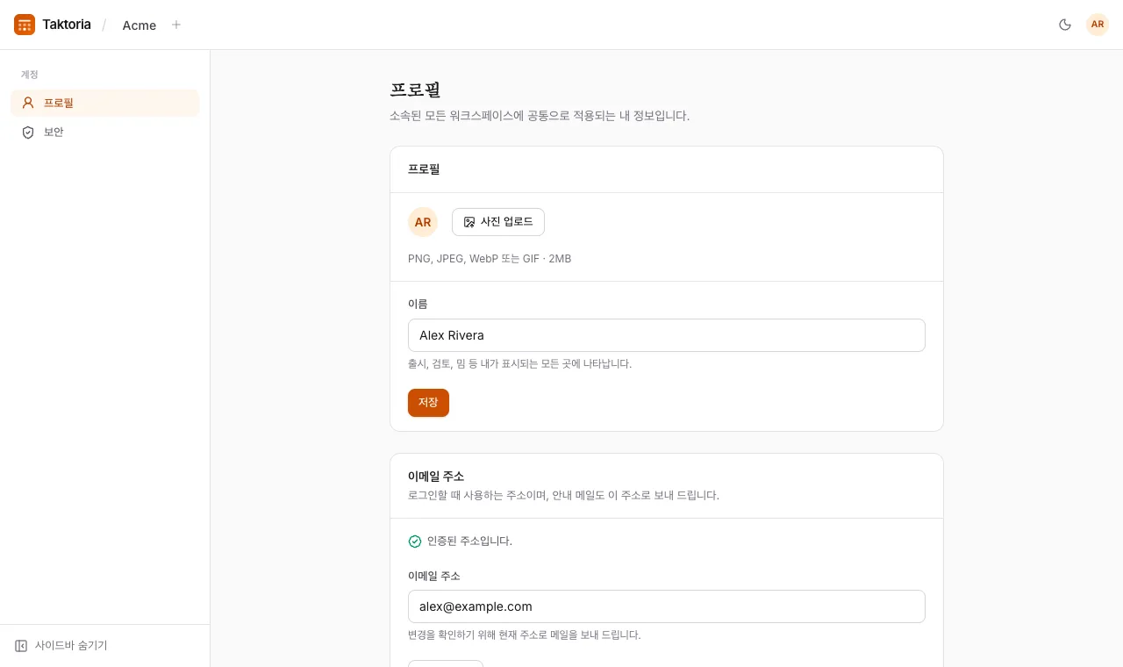1123x667 pixels.
Task: Click the 이름 field label
Action: [418, 304]
